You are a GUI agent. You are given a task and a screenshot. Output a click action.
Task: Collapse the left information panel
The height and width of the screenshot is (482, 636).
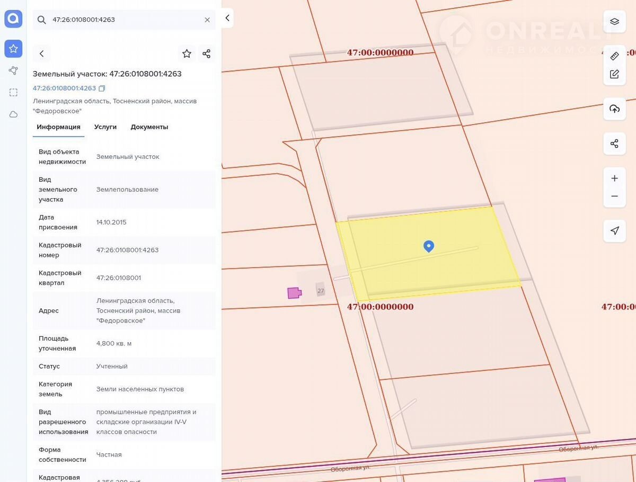(227, 18)
